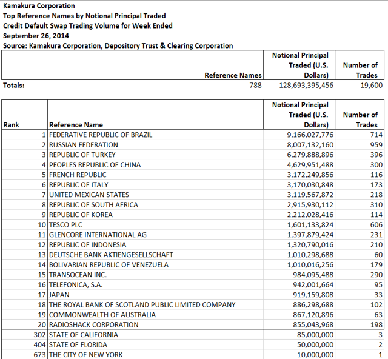The image size is (388, 359).
Task: Select the 'BOLIVARIAN REPUBLIC OF VENEZUELA' cell
Action: [155, 264]
